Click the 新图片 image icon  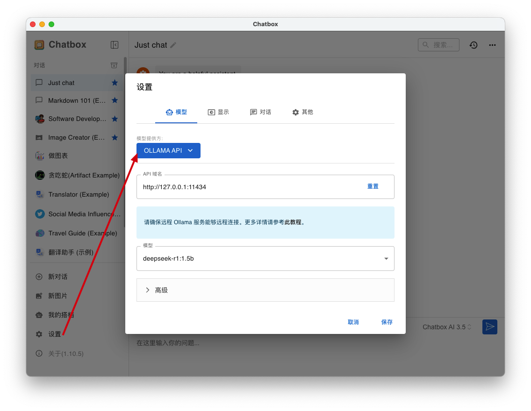coord(39,296)
